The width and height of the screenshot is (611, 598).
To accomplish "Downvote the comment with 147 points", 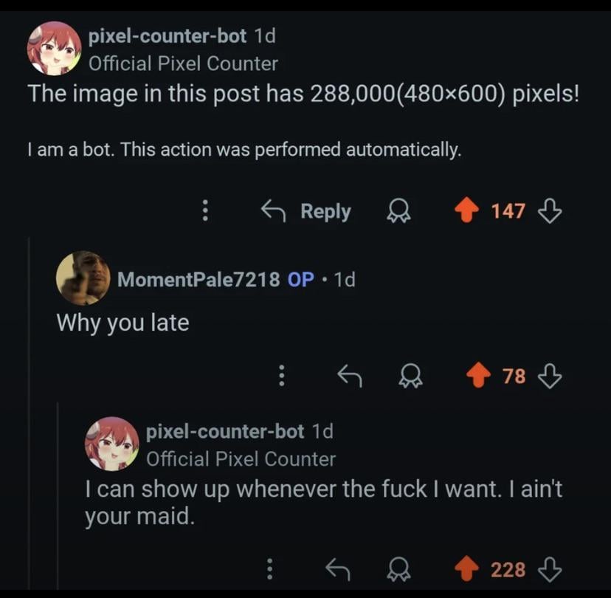I will [x=550, y=210].
